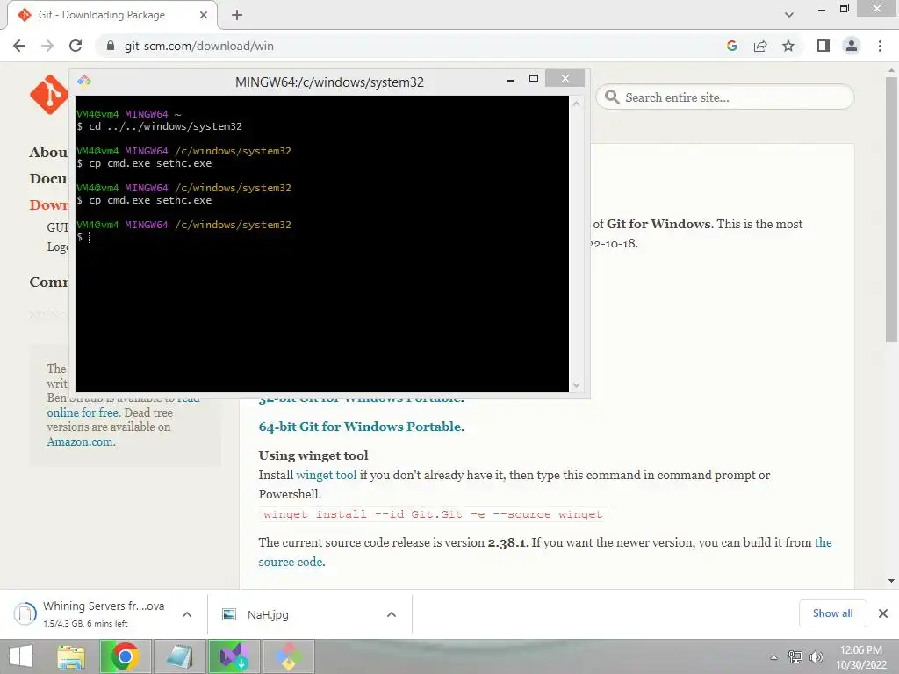Click Show all downloads

pos(832,613)
